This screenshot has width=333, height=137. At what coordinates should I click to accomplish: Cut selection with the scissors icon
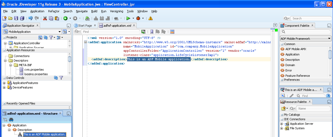coord(45,18)
